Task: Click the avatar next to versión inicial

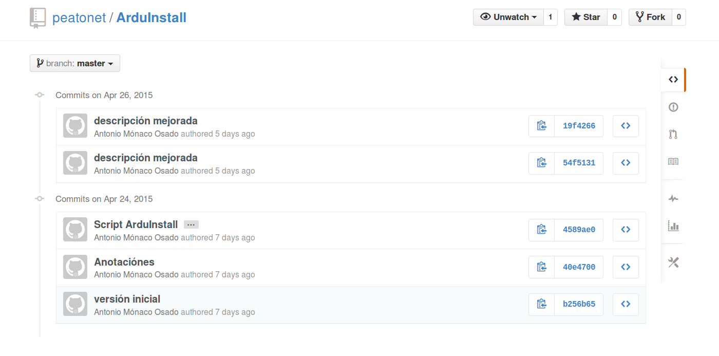Action: 75,304
